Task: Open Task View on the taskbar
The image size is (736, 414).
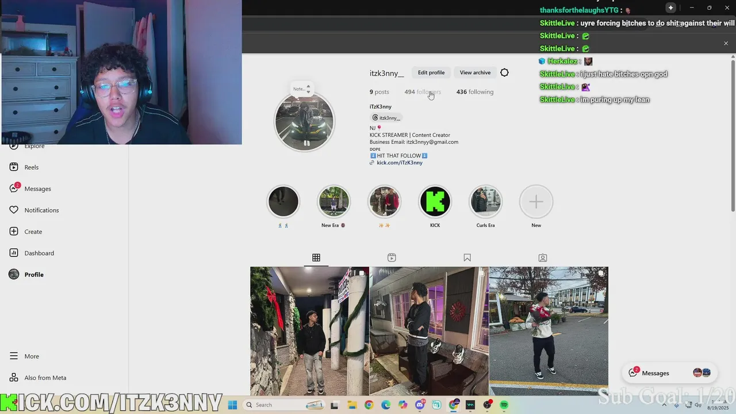Action: [335, 405]
